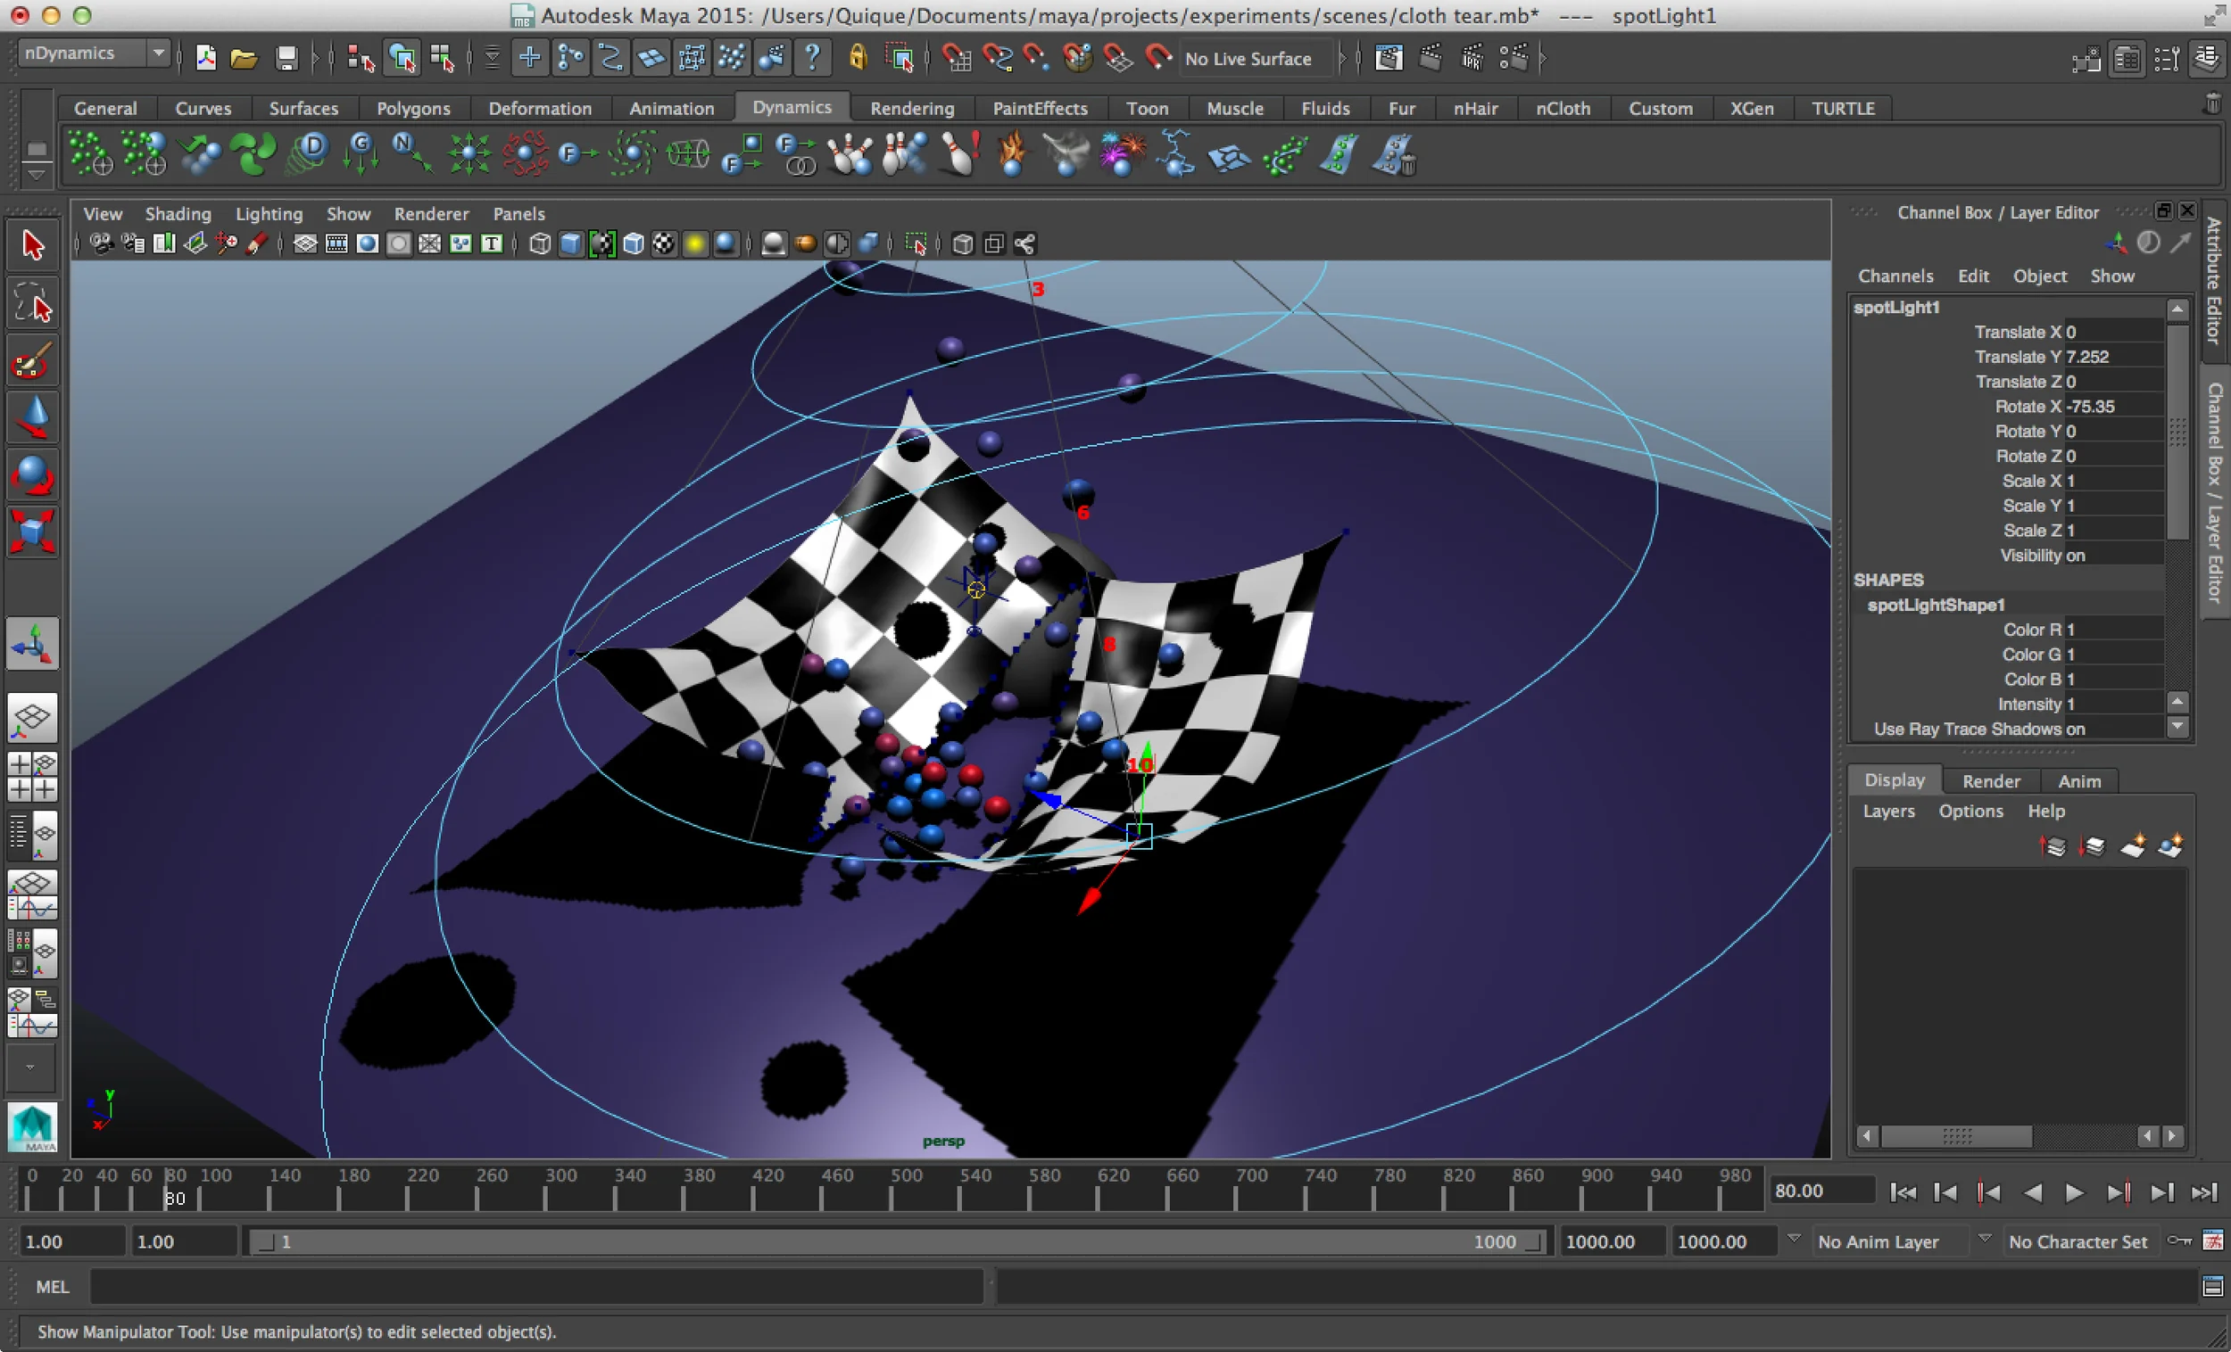Toggle use all lights viewport button
2231x1352 pixels.
(x=694, y=243)
